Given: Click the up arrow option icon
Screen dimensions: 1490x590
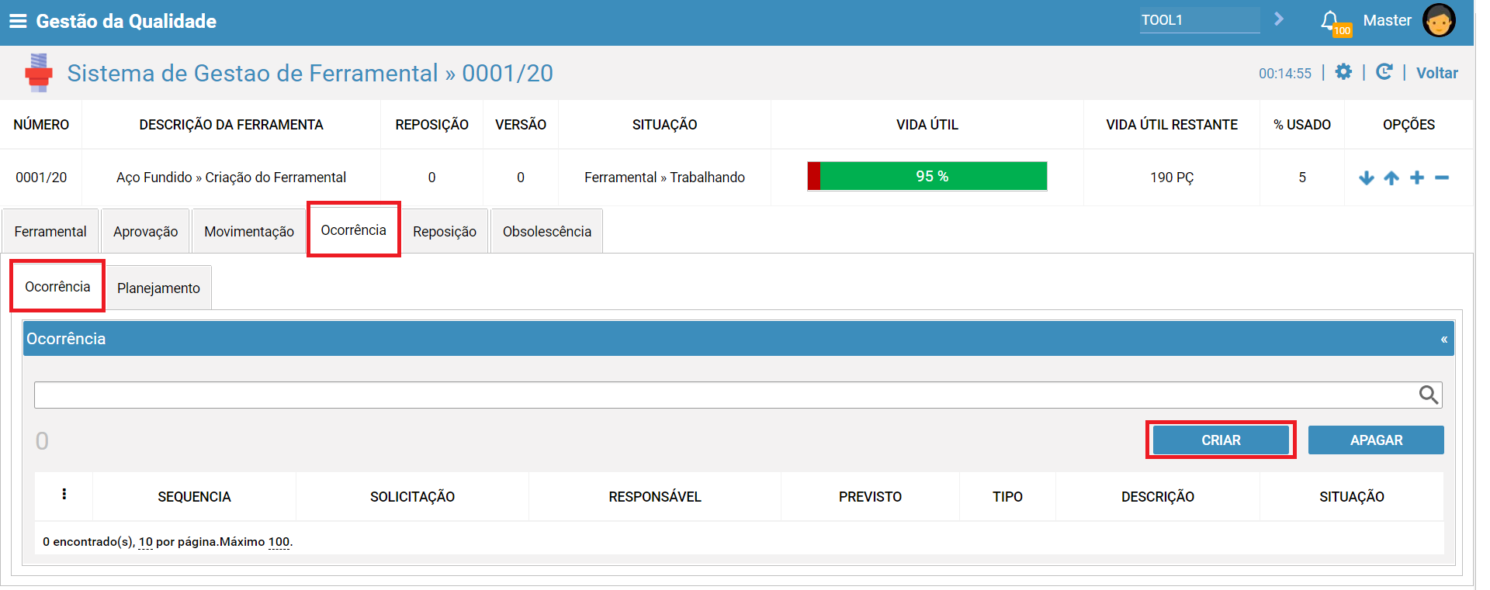Looking at the screenshot, I should point(1391,178).
